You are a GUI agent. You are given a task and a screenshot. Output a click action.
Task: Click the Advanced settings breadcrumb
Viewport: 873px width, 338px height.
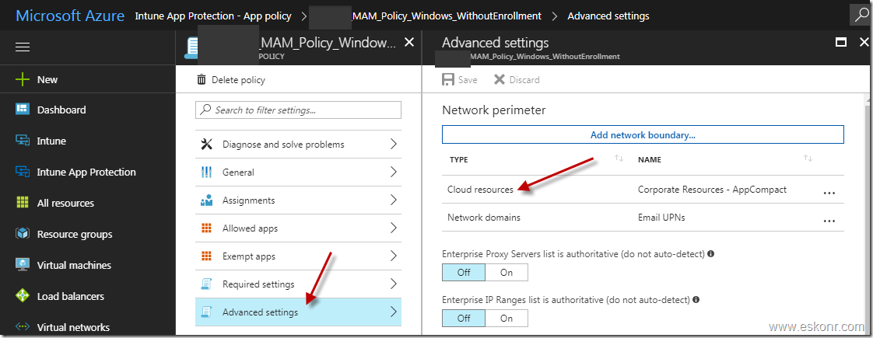tap(608, 16)
